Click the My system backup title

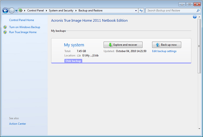pos(74,45)
